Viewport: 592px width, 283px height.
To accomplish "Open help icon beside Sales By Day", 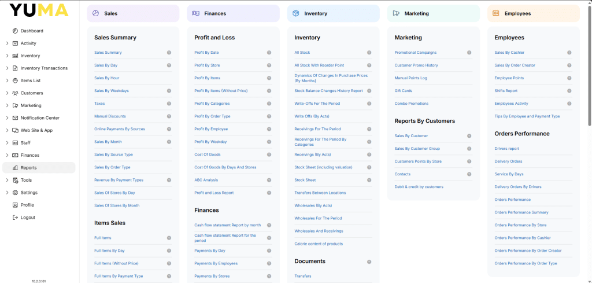I will [169, 65].
